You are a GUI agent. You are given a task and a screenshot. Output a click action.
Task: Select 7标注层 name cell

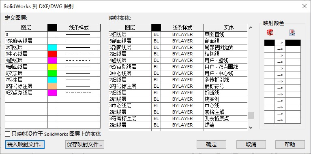(x=26, y=80)
